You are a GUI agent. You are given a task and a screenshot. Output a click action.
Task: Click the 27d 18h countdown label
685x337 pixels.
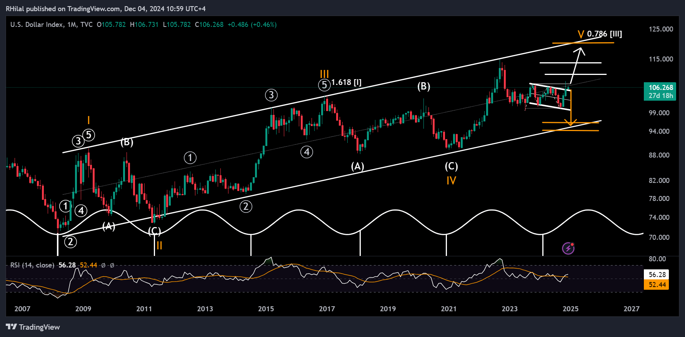click(x=661, y=96)
